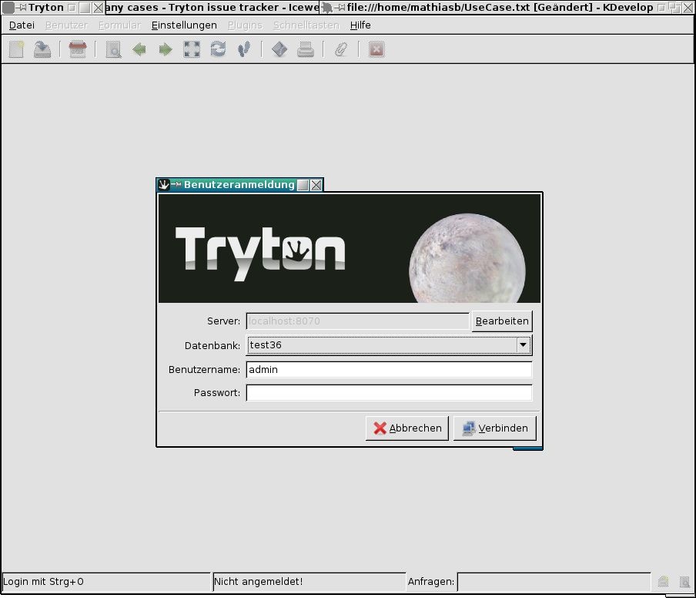Focus the Passwort input field

(389, 393)
